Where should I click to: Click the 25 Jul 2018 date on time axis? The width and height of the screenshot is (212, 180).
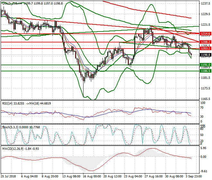point(8,176)
